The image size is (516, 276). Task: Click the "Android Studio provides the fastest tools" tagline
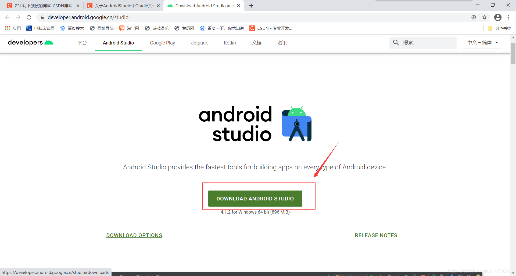[255, 167]
